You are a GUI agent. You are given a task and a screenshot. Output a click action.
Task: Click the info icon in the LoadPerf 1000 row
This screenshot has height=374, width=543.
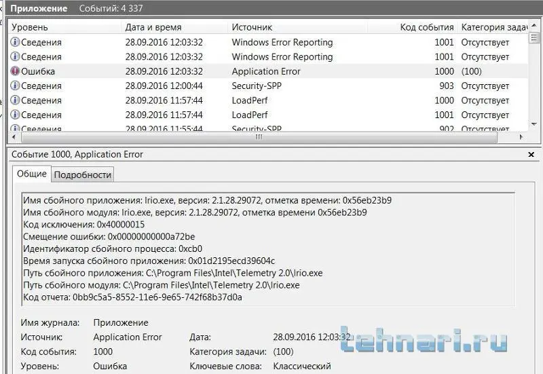pos(15,100)
